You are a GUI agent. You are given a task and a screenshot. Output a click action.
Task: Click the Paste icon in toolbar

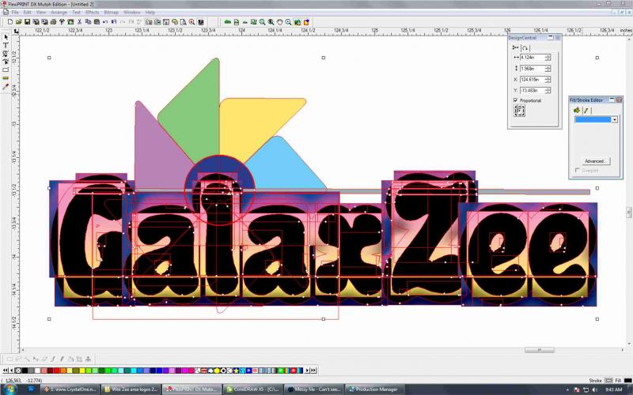click(97, 22)
